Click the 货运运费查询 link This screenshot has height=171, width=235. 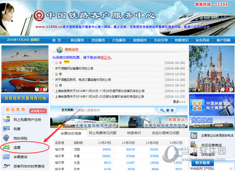[x=211, y=145]
